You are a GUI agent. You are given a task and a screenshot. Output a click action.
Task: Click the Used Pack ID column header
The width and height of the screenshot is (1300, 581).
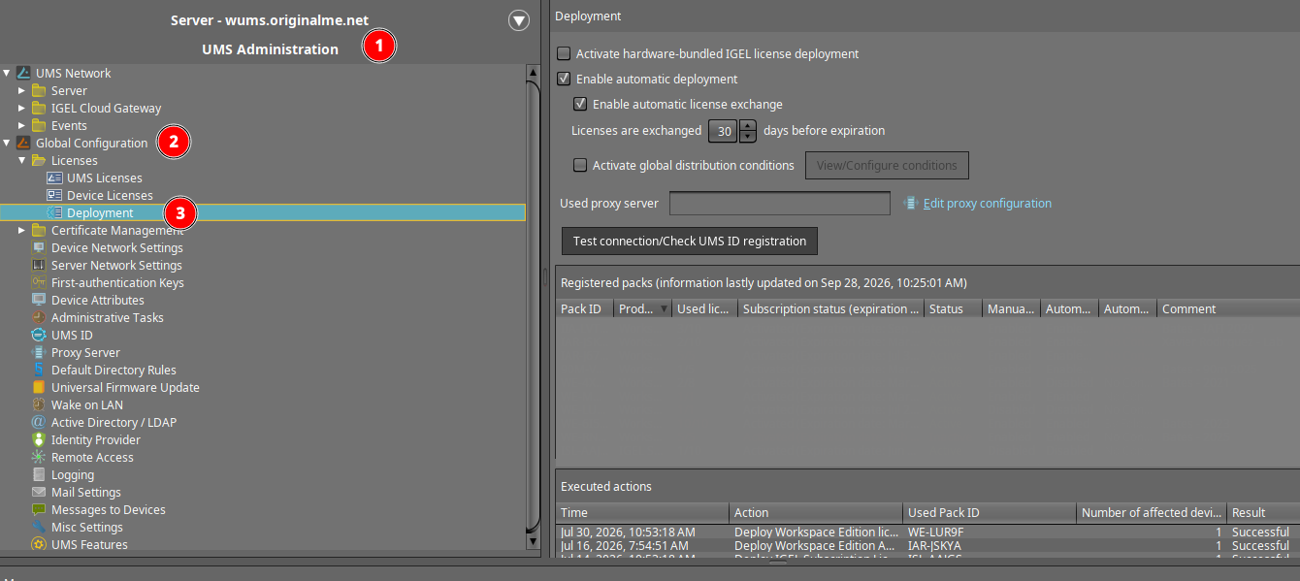point(990,513)
